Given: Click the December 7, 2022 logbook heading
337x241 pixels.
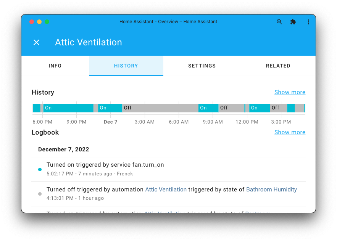Looking at the screenshot, I should coord(63,149).
